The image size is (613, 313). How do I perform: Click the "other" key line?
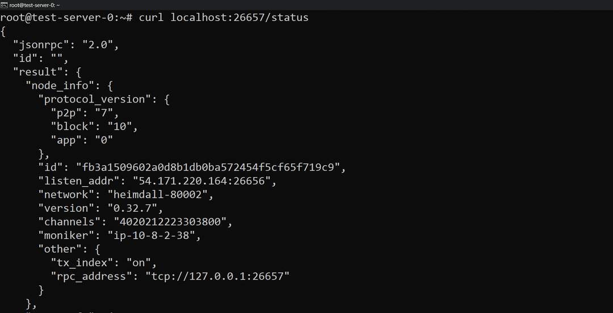tap(60, 248)
